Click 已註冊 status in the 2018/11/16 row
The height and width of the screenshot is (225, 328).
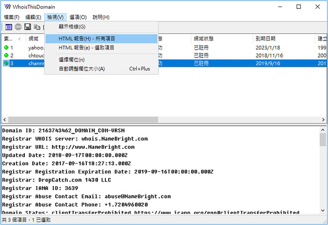click(x=201, y=55)
